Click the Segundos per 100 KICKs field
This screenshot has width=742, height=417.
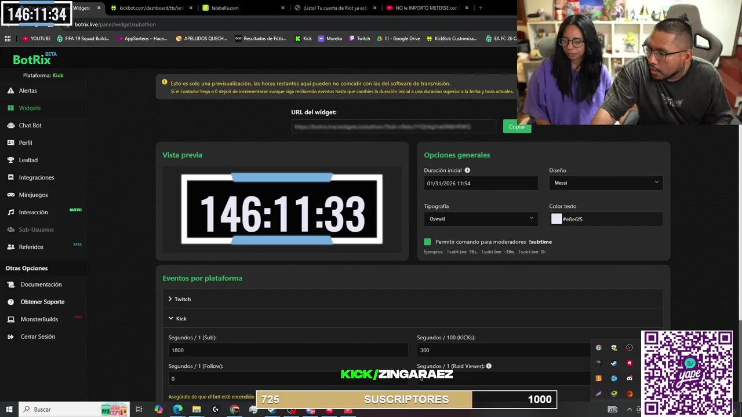(503, 350)
